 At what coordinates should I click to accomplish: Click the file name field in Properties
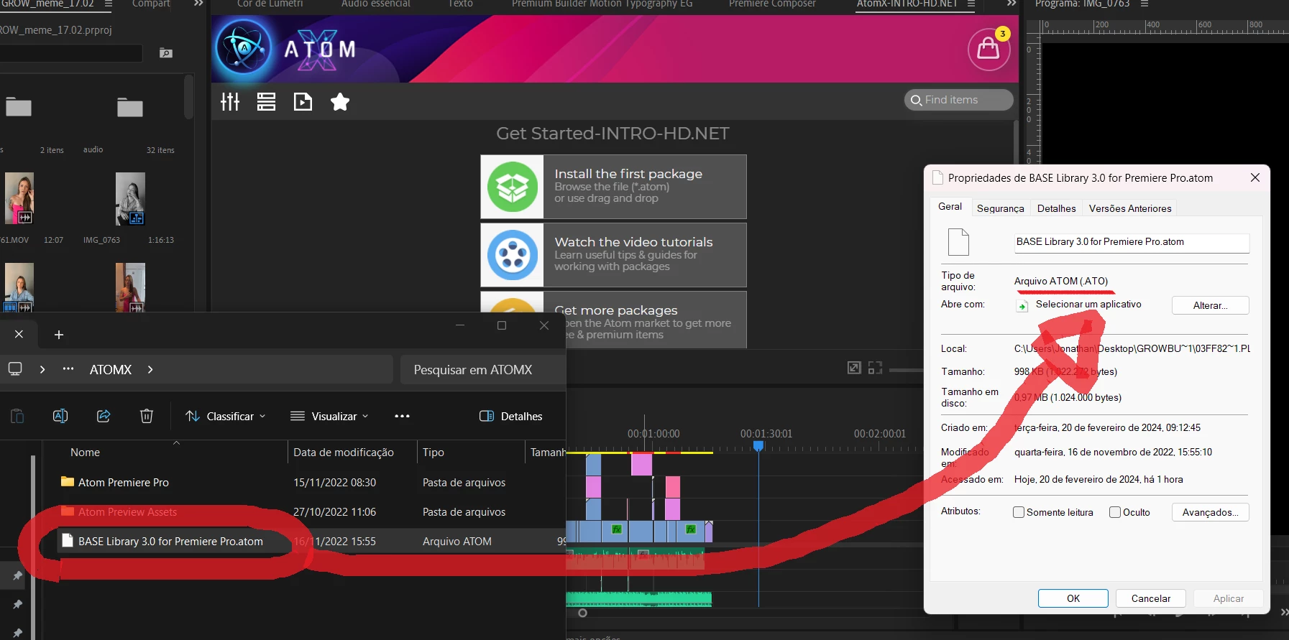coord(1132,242)
